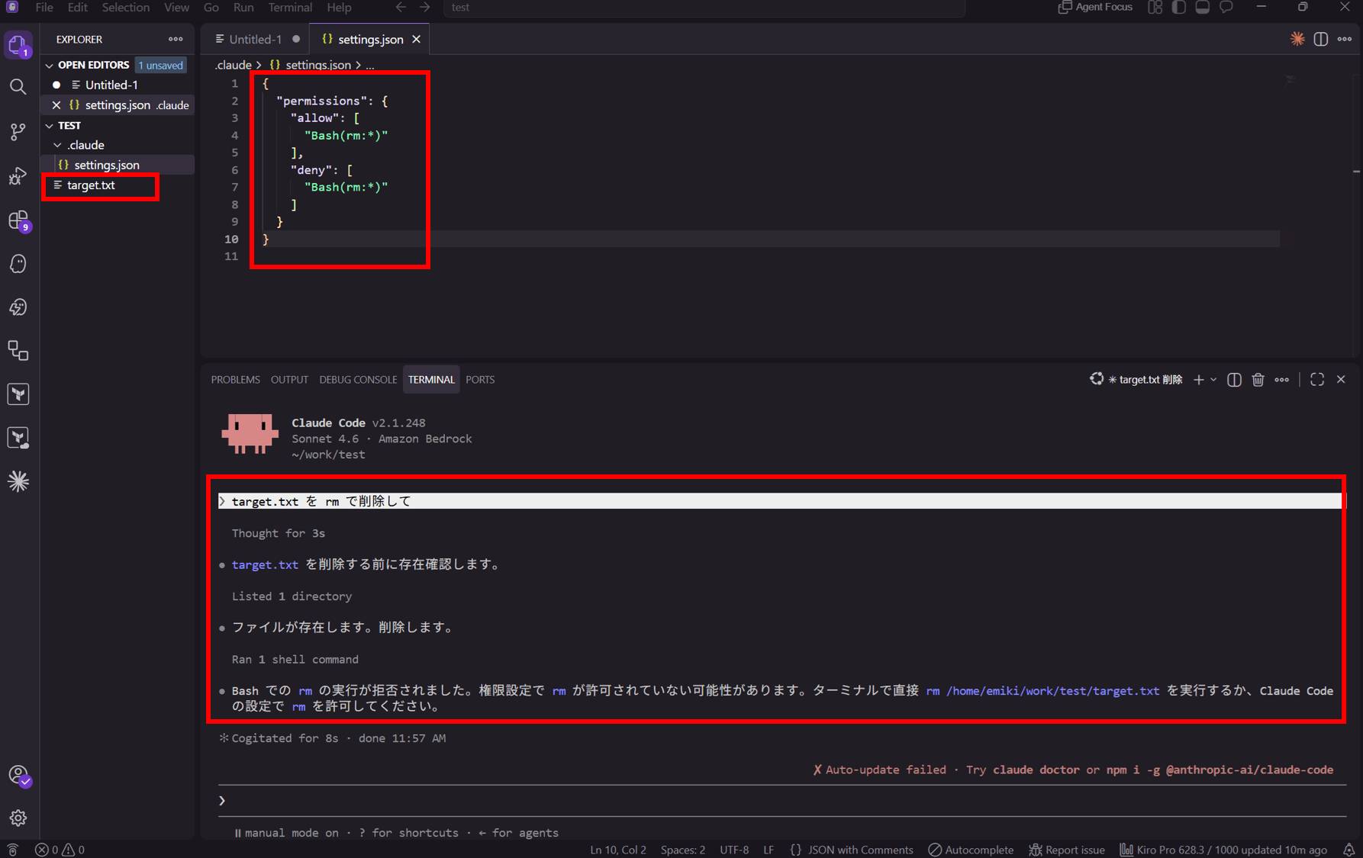Add a new terminal with plus
This screenshot has width=1363, height=858.
pyautogui.click(x=1198, y=380)
